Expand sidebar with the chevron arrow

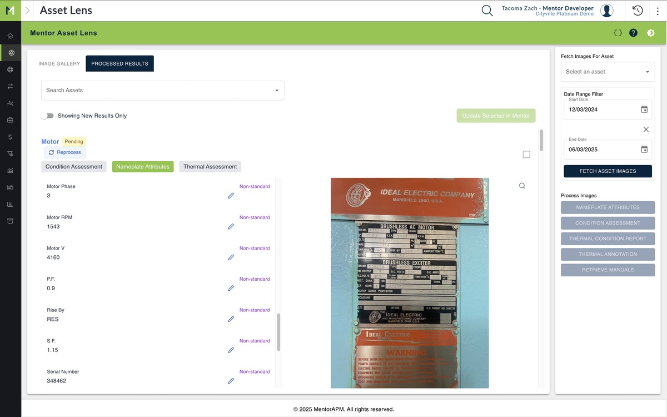(x=28, y=11)
